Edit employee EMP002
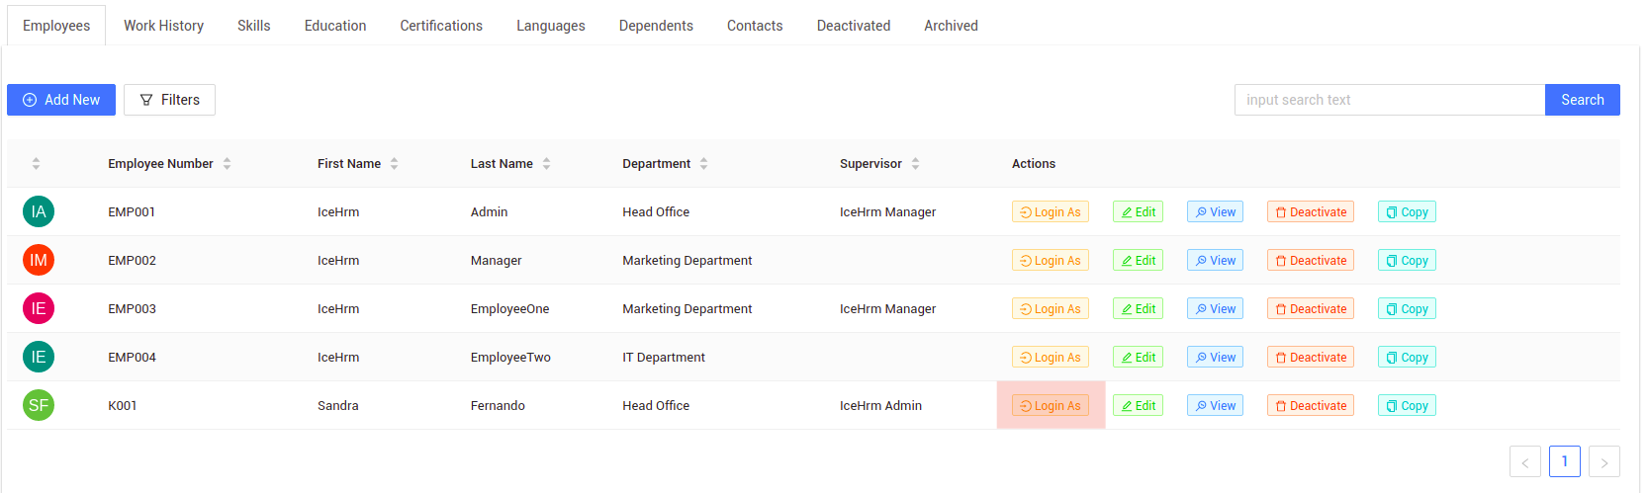Viewport: 1648px width, 493px height. tap(1138, 260)
